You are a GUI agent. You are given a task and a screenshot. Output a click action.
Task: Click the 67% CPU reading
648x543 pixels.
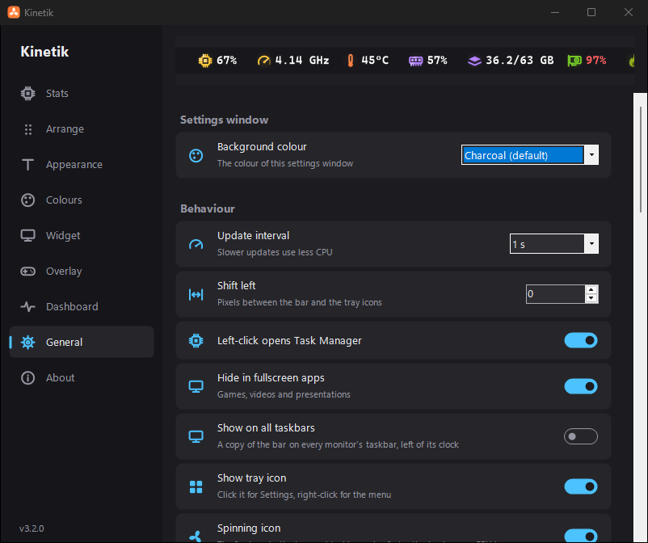click(x=227, y=61)
